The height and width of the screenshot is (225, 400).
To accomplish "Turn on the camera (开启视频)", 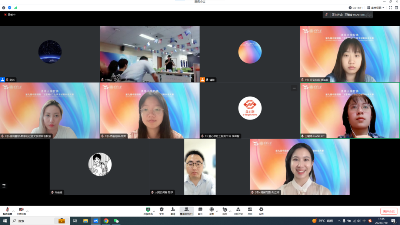I will [21, 211].
